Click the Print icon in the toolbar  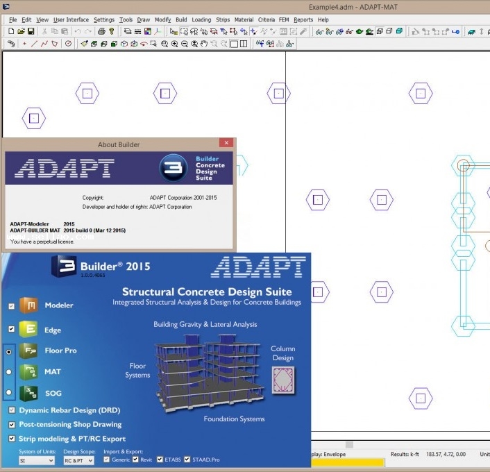pos(101,31)
